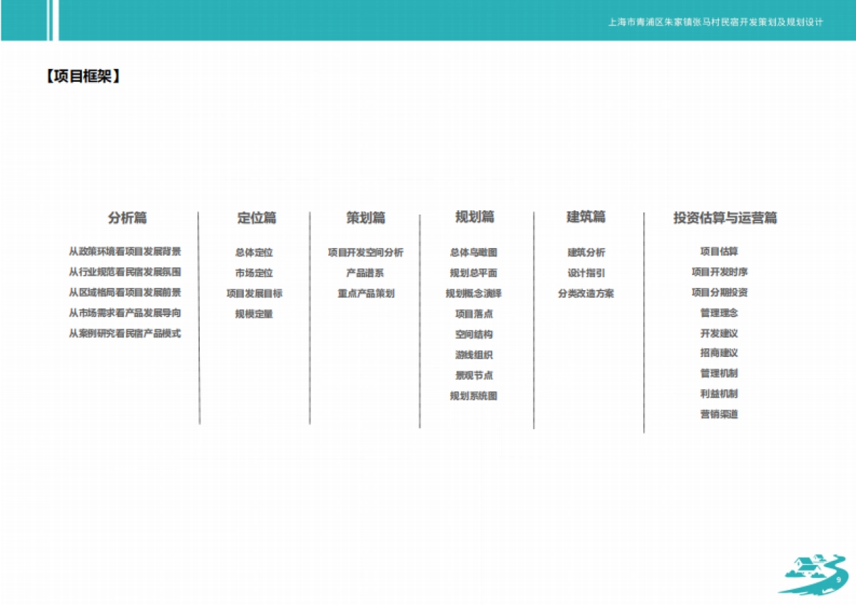This screenshot has width=856, height=605.
Task: Select the 投资估算与运营篇 heading
Action: click(x=725, y=218)
